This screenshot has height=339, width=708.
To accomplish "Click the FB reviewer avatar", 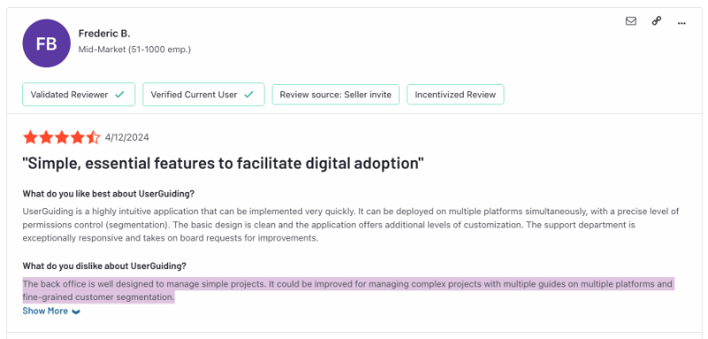I will [47, 43].
